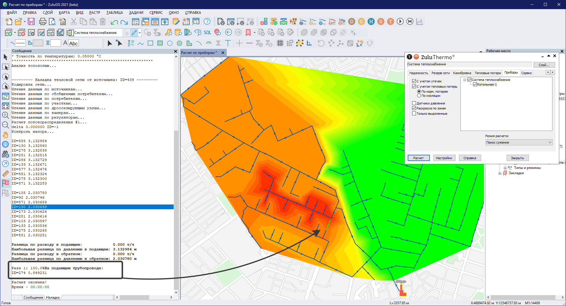
Task: Open the ЗАДАЧИ menu
Action: [136, 13]
